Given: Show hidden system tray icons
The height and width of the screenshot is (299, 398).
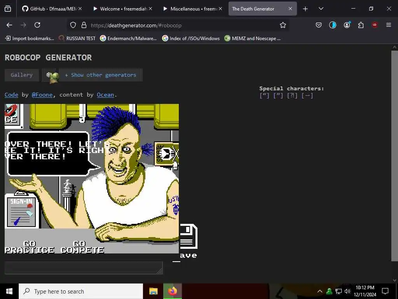Looking at the screenshot, I should (320, 291).
